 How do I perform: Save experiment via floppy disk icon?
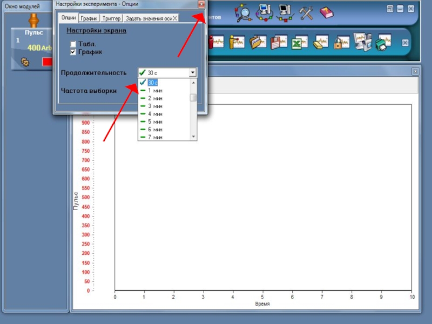point(279,43)
